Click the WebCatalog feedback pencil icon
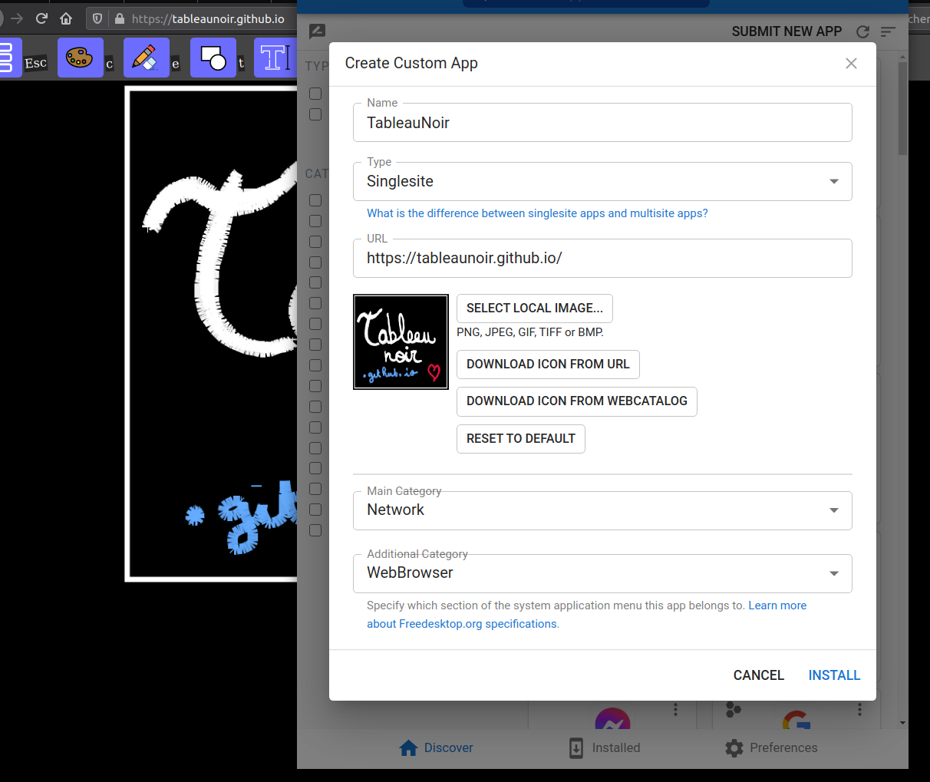The width and height of the screenshot is (930, 782). coord(317,31)
